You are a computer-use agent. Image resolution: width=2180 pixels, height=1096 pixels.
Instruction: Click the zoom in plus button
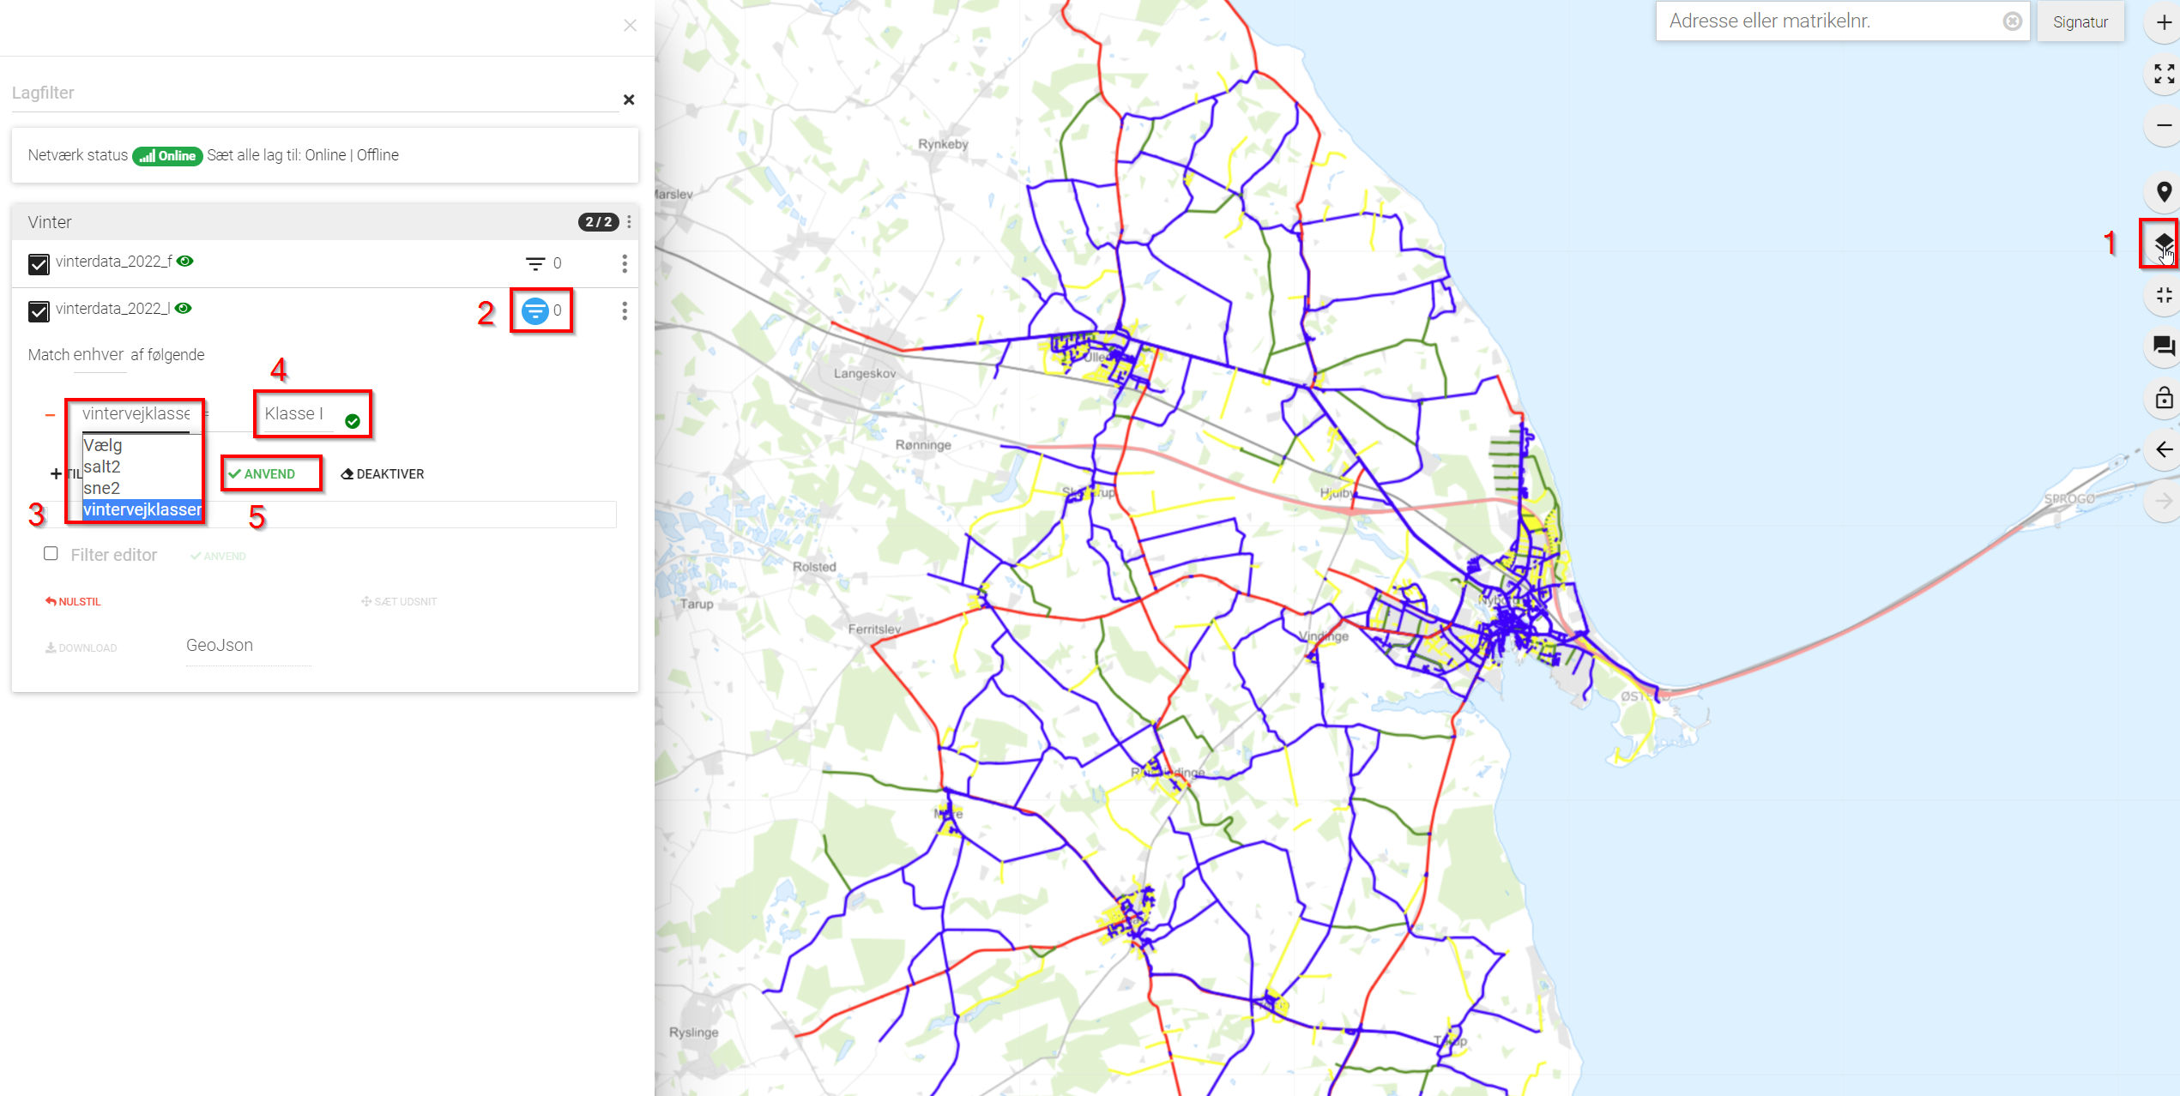[x=2163, y=22]
